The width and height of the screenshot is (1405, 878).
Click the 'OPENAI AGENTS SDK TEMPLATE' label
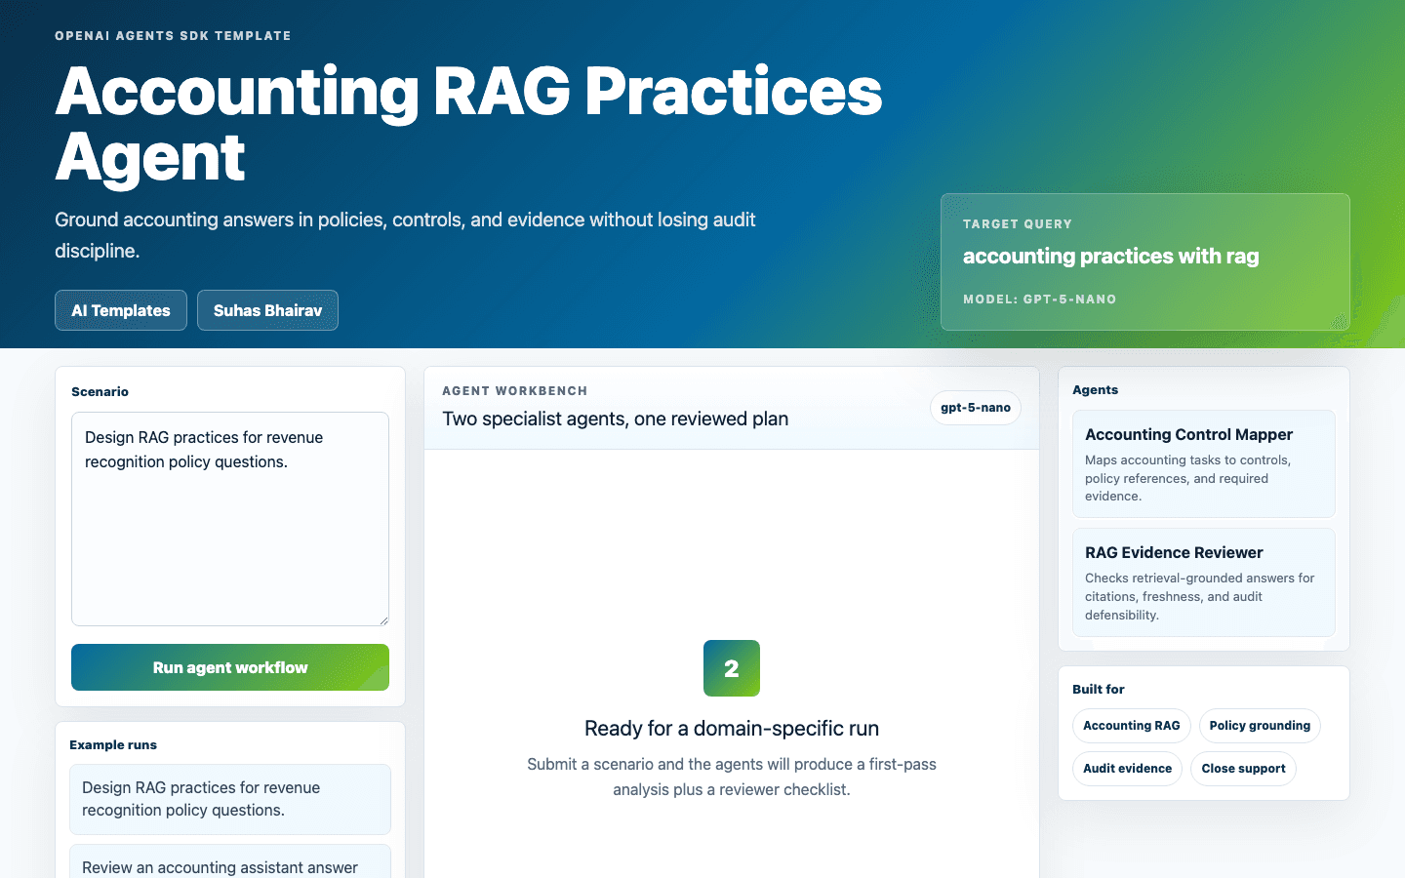[x=173, y=36]
